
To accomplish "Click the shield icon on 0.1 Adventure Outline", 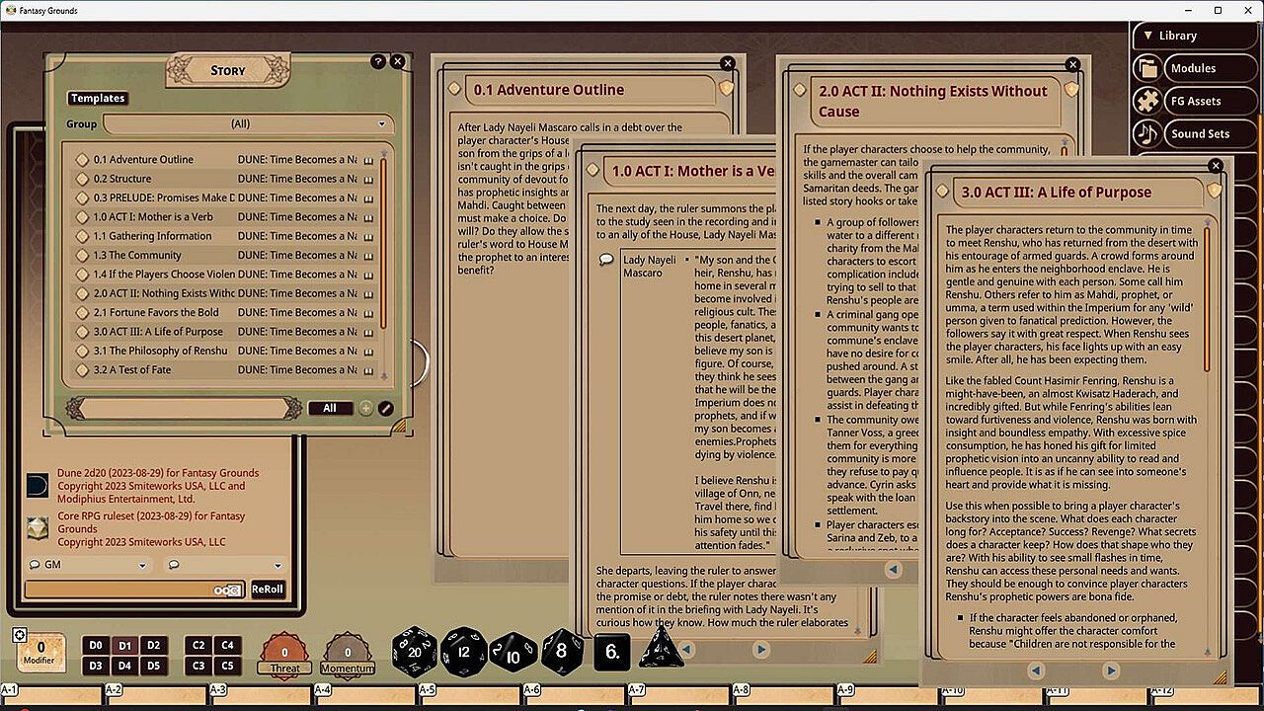I will coord(726,89).
